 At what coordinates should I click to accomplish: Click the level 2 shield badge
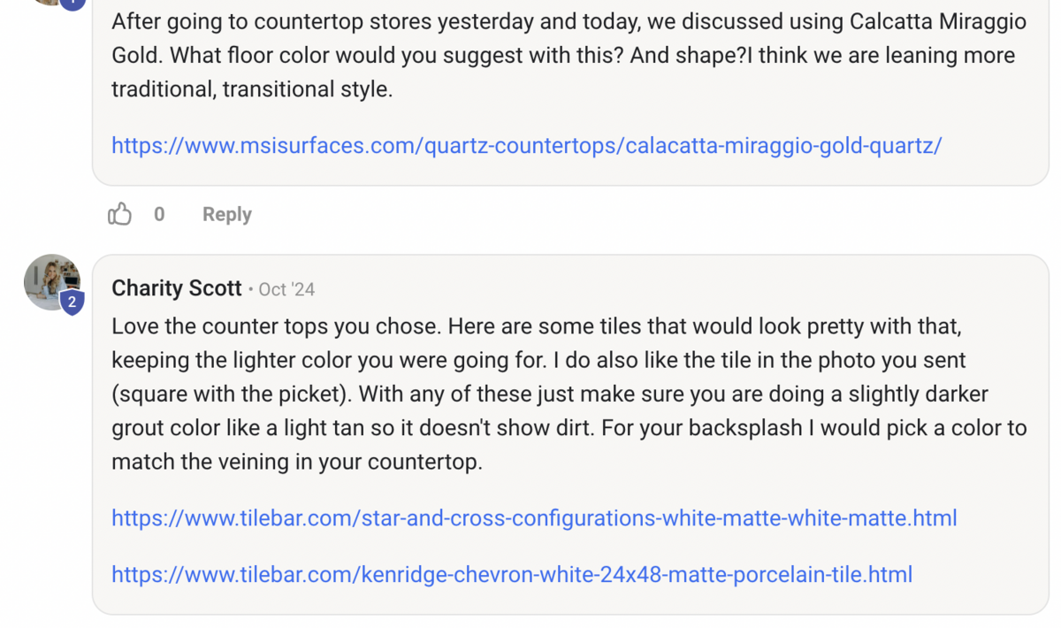72,303
